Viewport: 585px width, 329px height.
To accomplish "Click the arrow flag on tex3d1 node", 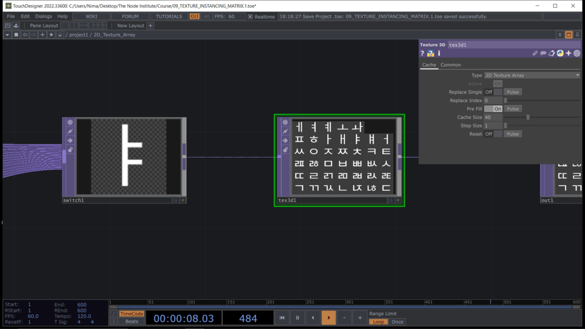I will 286,141.
